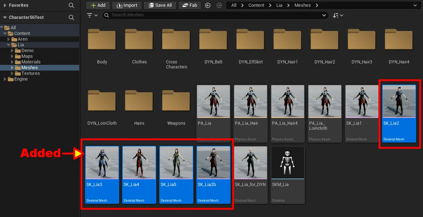Image resolution: width=423 pixels, height=217 pixels.
Task: Select the DYN_Hair4 folder icon
Action: [399, 39]
